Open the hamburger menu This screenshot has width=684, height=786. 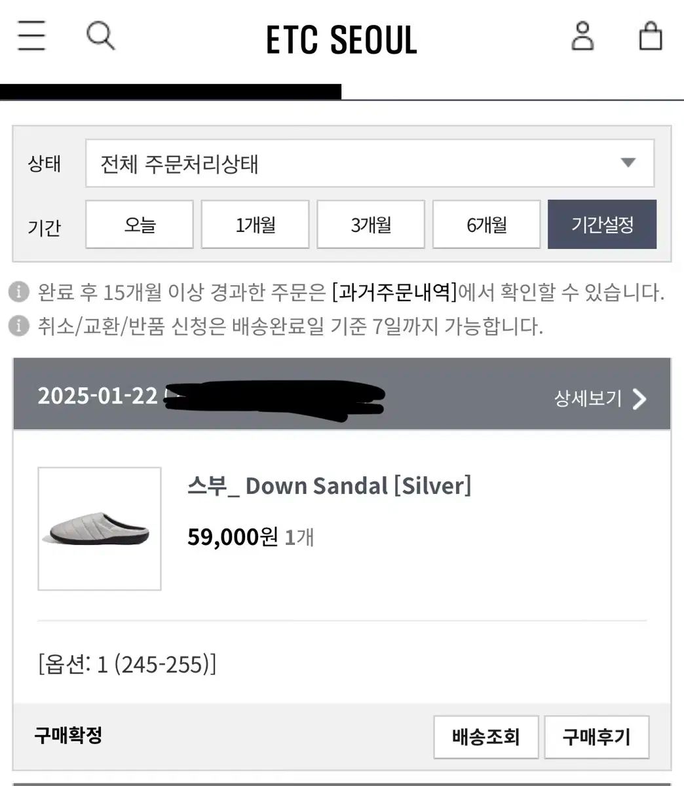[31, 35]
